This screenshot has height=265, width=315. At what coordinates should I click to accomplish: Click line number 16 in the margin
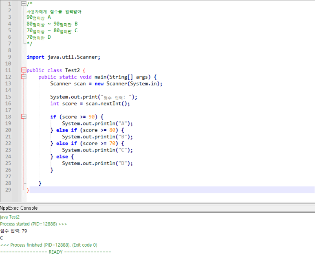(x=8, y=103)
